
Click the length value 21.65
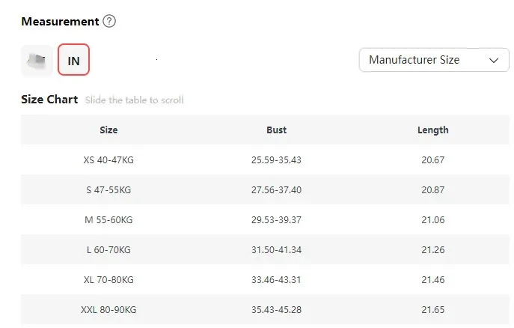click(432, 309)
